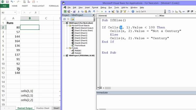The height and width of the screenshot is (110, 196).
Task: Expand VBAProject (PERSONAL.XLSB) node
Action: pyautogui.click(x=64, y=56)
